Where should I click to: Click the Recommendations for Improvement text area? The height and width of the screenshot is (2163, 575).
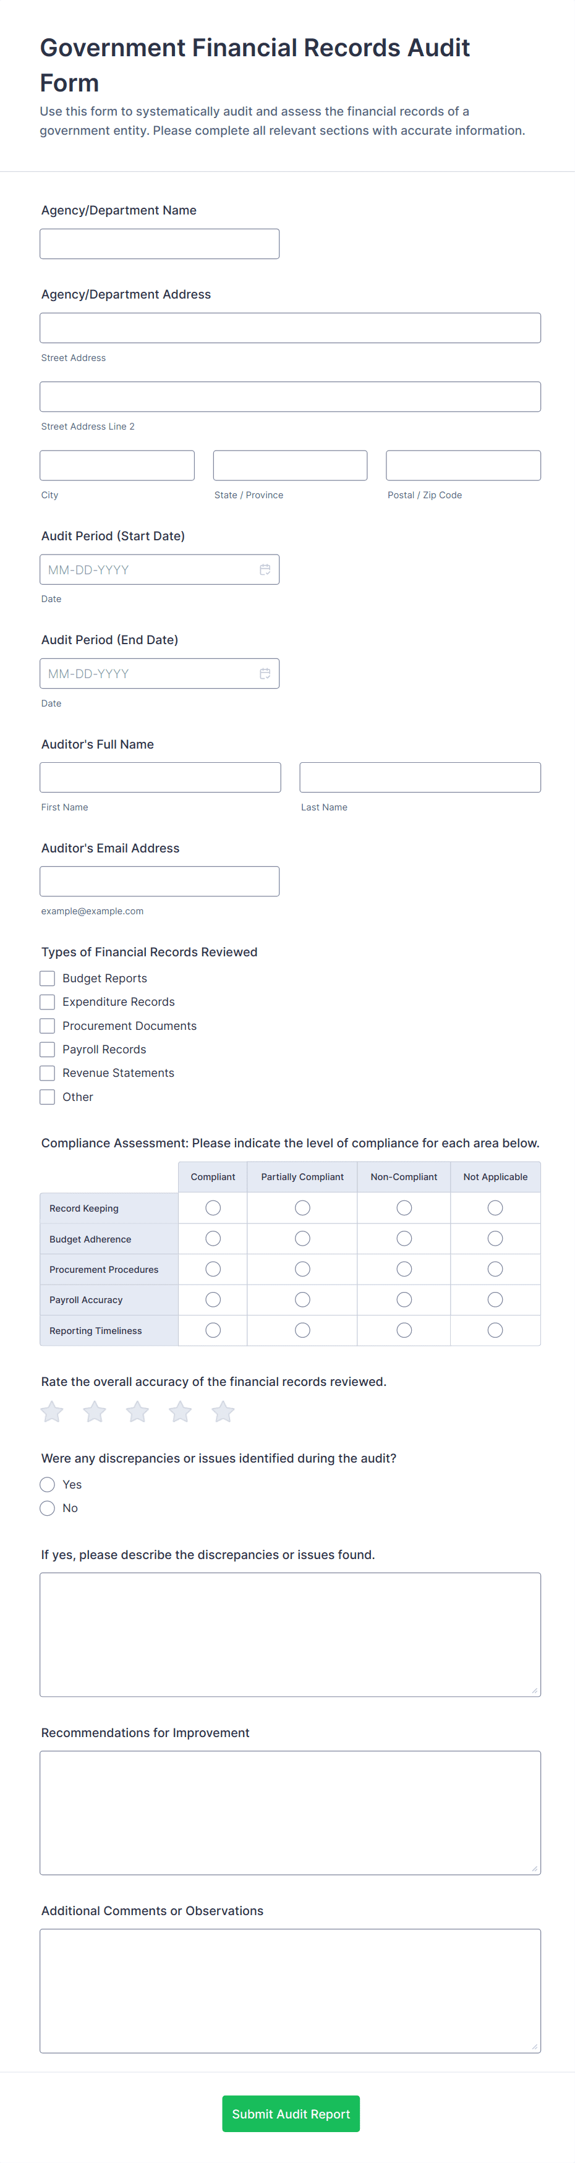tap(289, 1812)
